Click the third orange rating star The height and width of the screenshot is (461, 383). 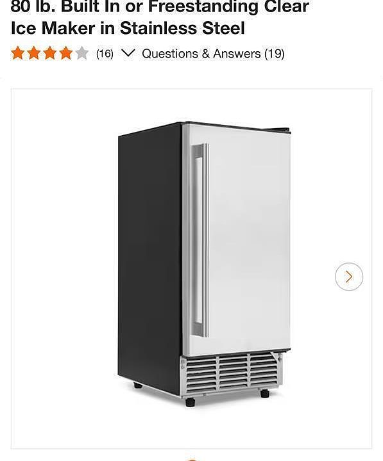point(50,54)
